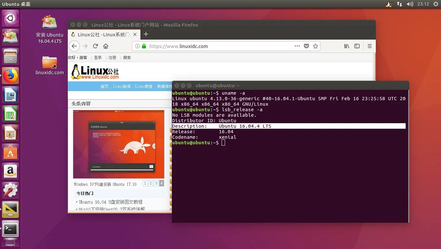
Task: Launch Install Ubuntu from the launcher
Action: pos(11,37)
